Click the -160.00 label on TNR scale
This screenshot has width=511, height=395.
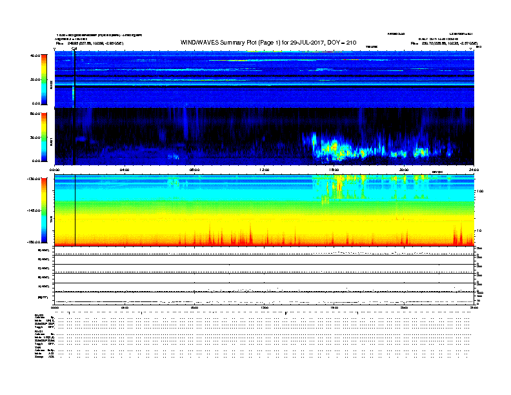click(x=34, y=242)
